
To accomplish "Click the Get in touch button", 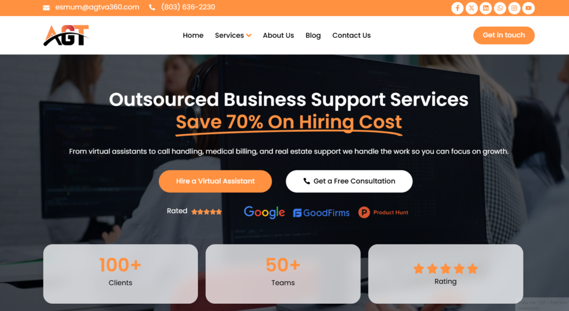I will pyautogui.click(x=503, y=35).
